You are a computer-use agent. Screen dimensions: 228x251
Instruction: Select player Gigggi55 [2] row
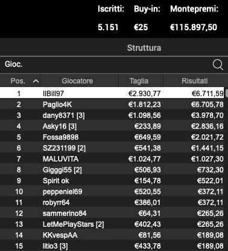[112, 169]
